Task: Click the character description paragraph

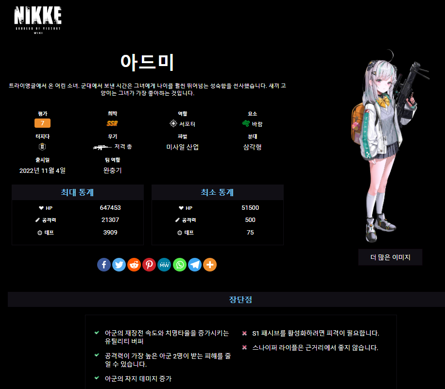Action: coord(147,89)
